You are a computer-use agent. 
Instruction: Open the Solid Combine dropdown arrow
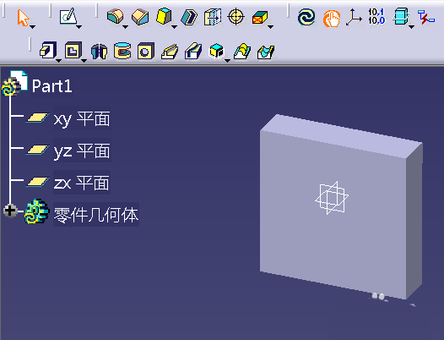[x=227, y=61]
